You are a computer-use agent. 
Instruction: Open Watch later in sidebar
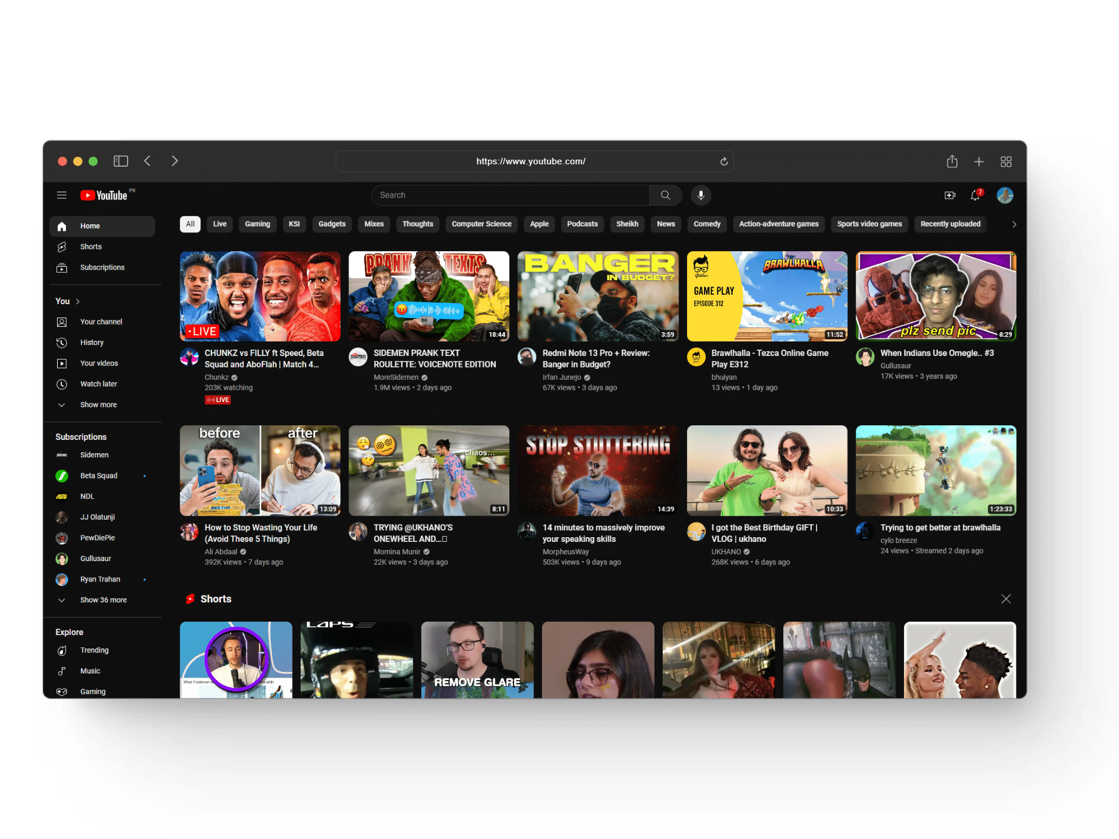[98, 384]
